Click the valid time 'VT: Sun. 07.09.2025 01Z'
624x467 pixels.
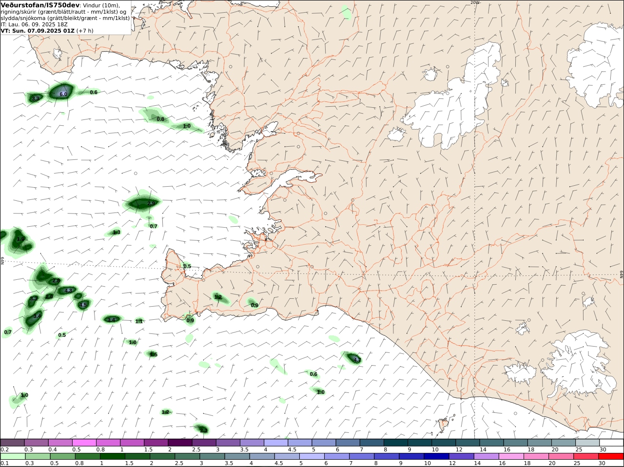coord(38,30)
